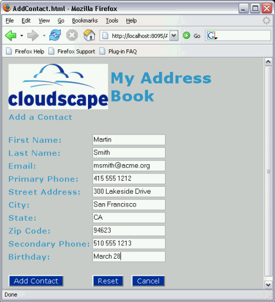Expand the address bar URL dropdown
Viewport: 275px width, 302px height.
(x=174, y=36)
